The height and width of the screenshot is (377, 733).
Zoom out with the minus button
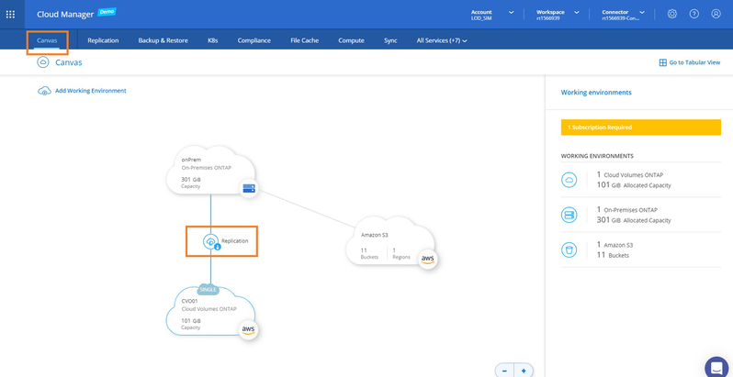click(x=504, y=371)
